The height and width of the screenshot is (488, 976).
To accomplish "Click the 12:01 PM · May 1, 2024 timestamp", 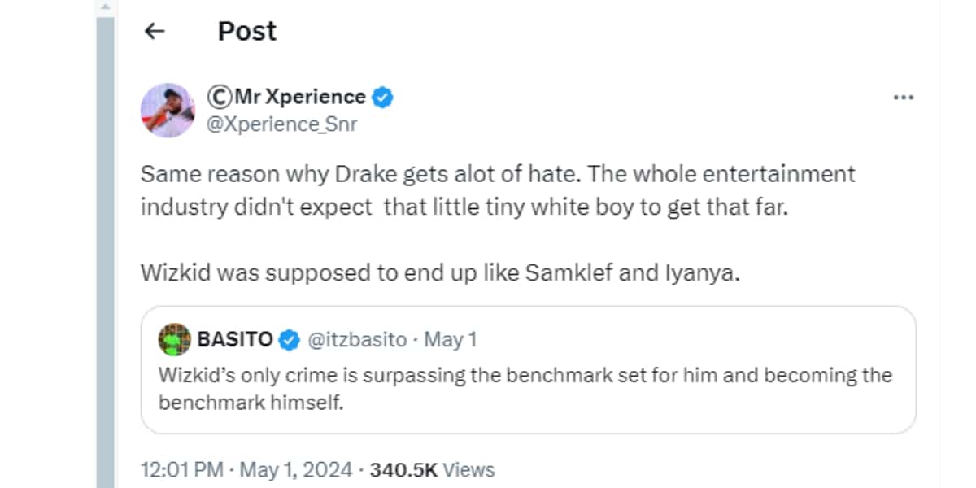I will point(246,469).
